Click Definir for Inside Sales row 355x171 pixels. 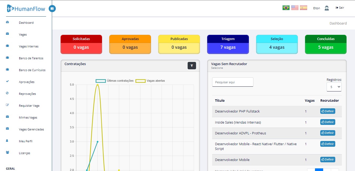[327, 122]
